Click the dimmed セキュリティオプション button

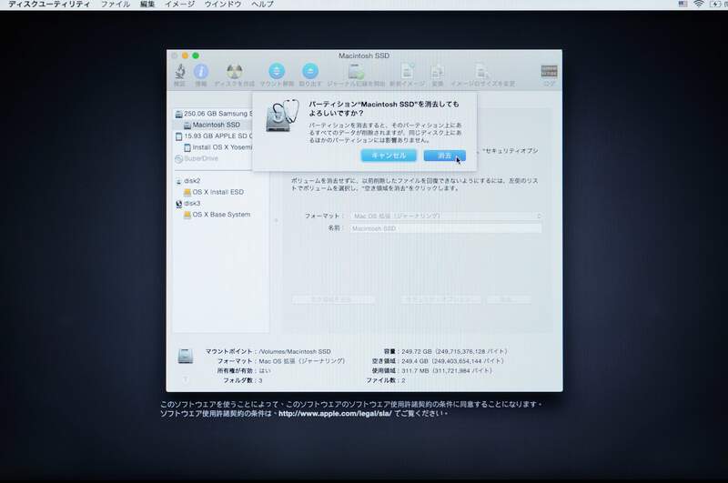click(441, 299)
